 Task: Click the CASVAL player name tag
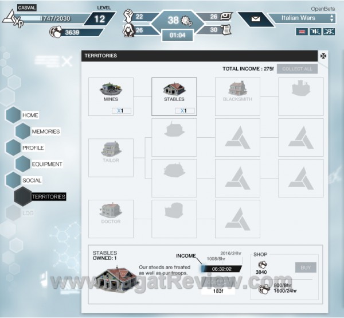click(x=26, y=7)
